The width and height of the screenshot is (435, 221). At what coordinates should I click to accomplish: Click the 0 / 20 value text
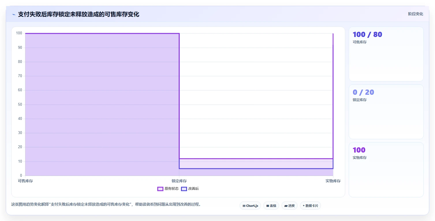(x=363, y=92)
